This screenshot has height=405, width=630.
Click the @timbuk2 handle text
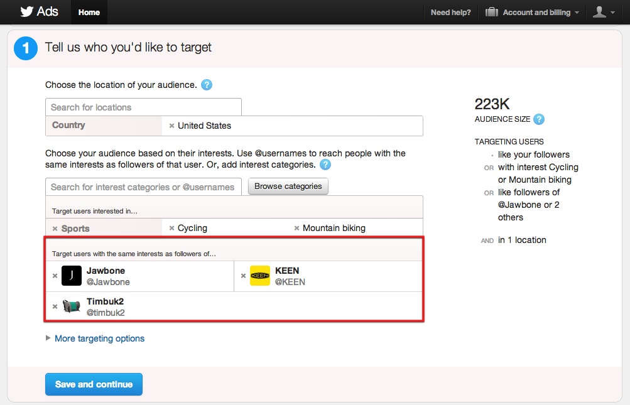click(x=106, y=313)
